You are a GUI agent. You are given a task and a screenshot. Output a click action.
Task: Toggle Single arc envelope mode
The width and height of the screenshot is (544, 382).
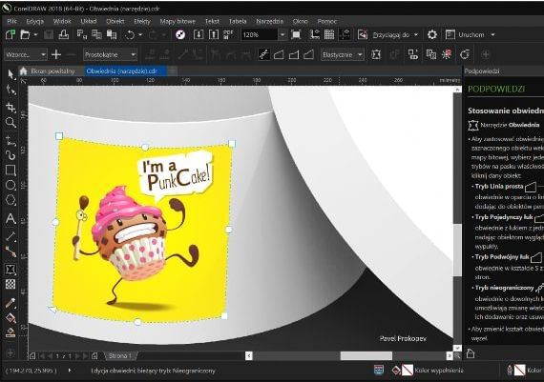[294, 54]
